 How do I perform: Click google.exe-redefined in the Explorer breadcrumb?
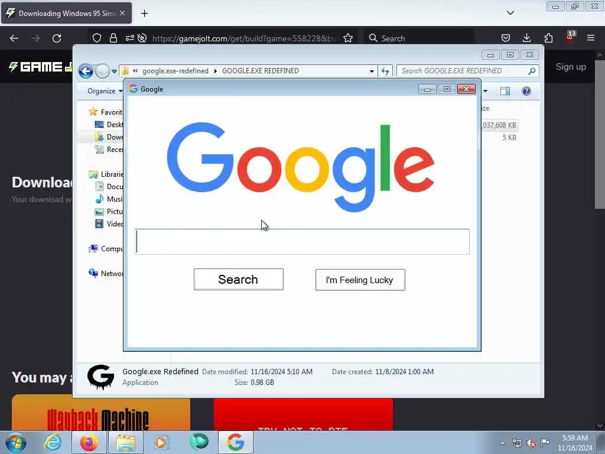(175, 71)
